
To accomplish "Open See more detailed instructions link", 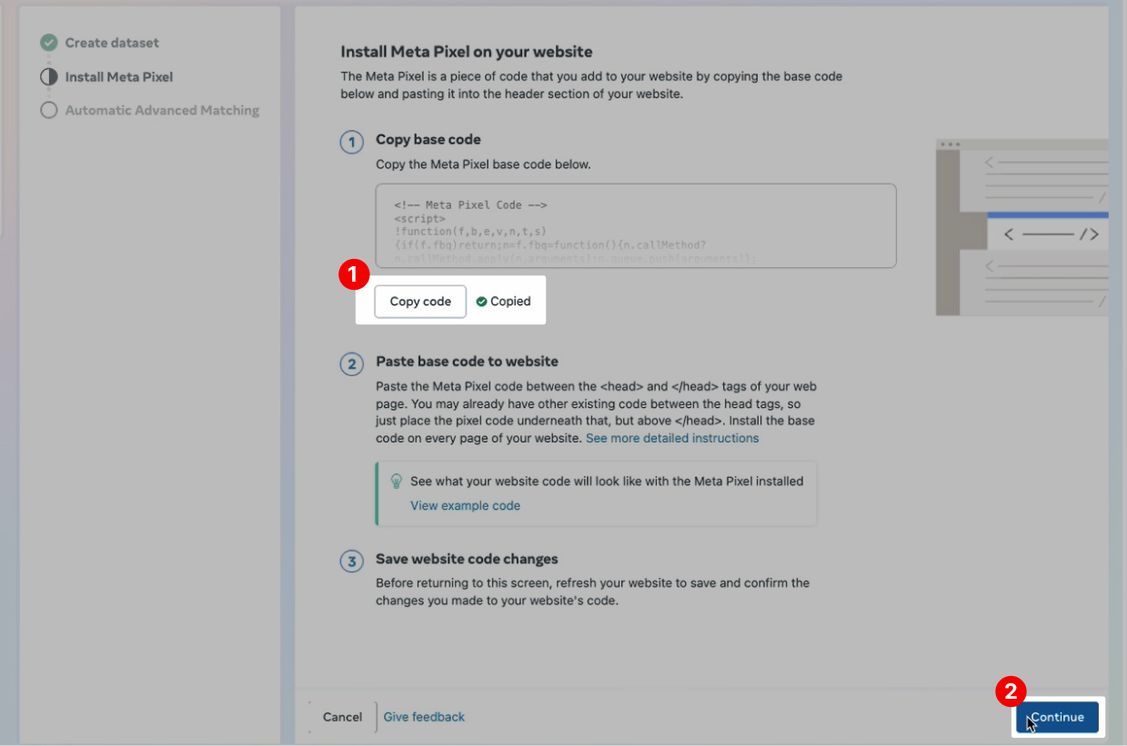I will pyautogui.click(x=672, y=438).
